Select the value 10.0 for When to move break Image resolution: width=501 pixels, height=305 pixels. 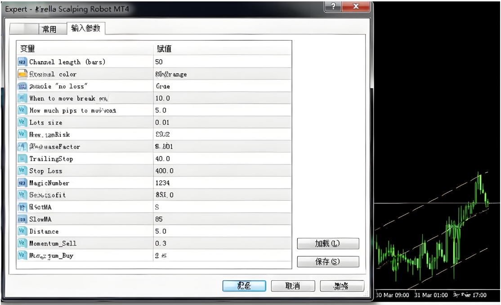pos(163,98)
